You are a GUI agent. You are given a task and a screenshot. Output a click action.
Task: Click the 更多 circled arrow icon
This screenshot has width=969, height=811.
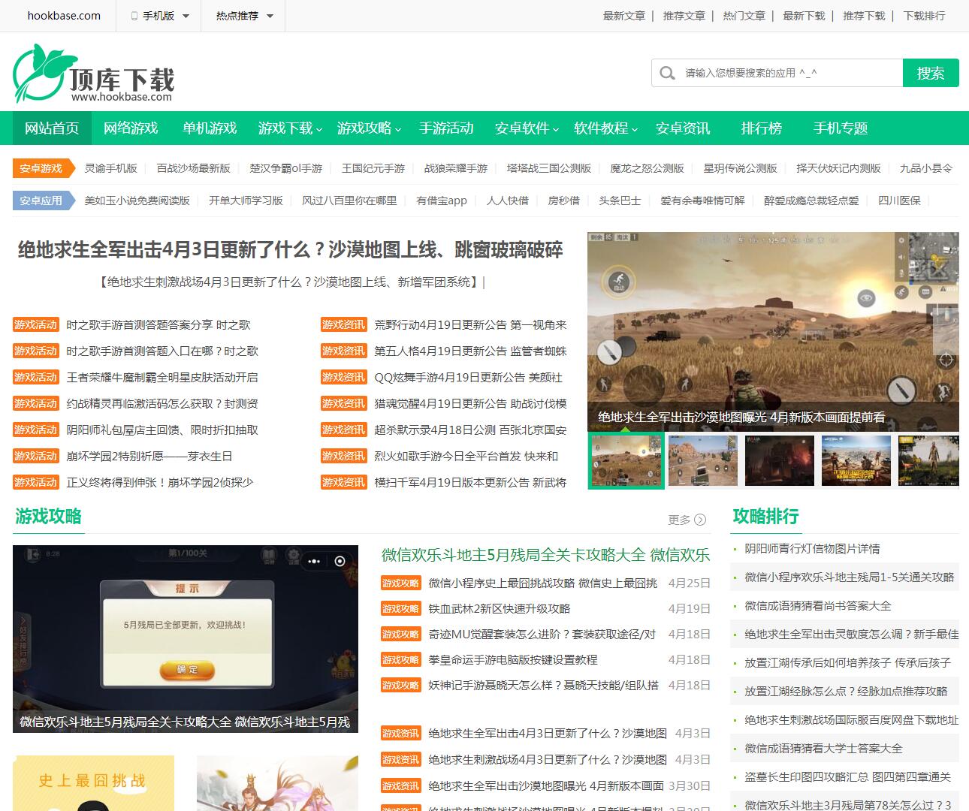(700, 520)
